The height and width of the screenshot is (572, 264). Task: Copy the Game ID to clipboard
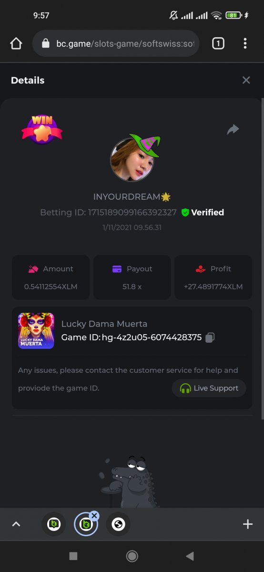point(210,337)
